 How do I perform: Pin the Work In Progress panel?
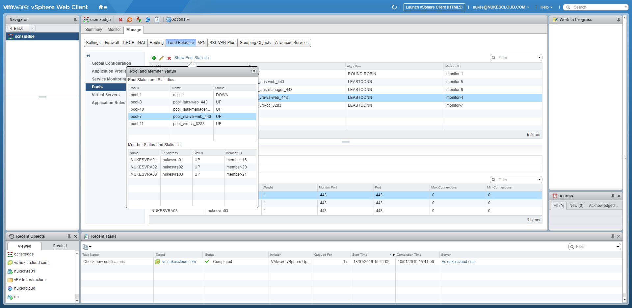[x=619, y=20]
